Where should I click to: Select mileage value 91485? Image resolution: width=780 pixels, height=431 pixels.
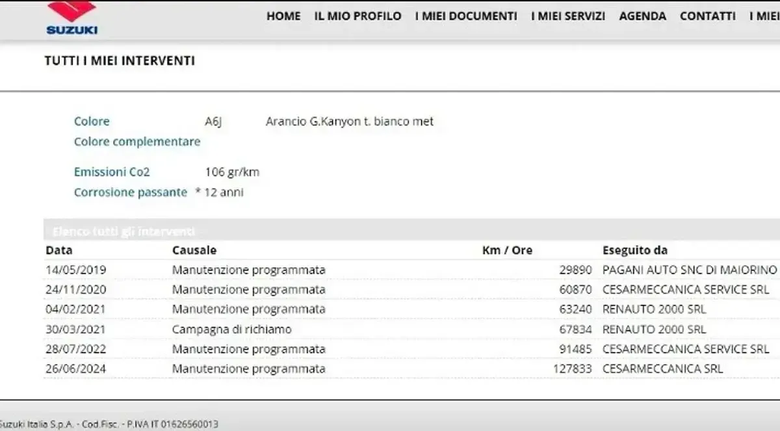pos(575,349)
